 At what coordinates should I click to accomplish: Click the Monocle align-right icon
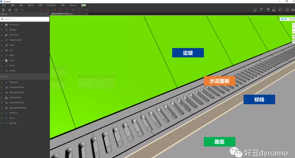point(54,10)
